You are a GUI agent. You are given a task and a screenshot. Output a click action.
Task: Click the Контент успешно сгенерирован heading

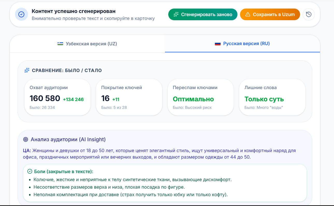pyautogui.click(x=74, y=11)
